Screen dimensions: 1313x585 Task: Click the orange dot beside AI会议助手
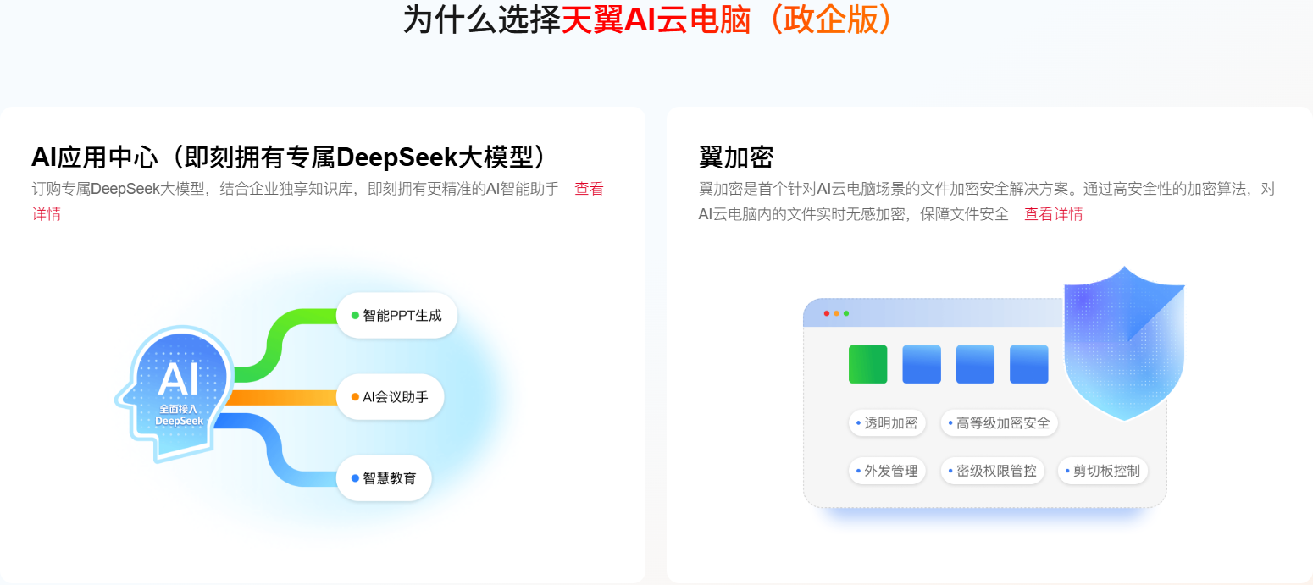click(355, 397)
